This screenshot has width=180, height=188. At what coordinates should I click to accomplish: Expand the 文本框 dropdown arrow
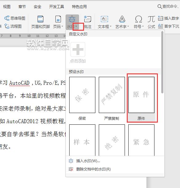(110, 26)
